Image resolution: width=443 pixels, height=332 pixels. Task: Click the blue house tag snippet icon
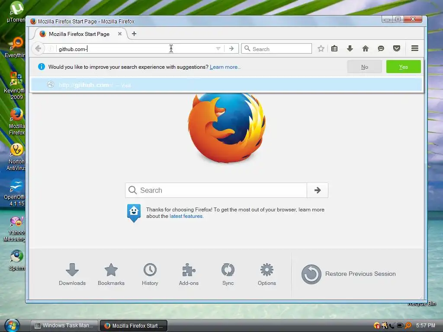pyautogui.click(x=134, y=213)
